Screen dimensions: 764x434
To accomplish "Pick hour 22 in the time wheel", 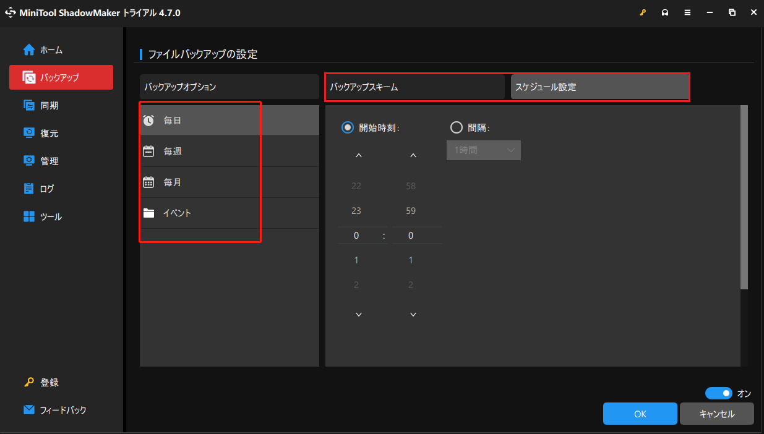I will pos(356,186).
